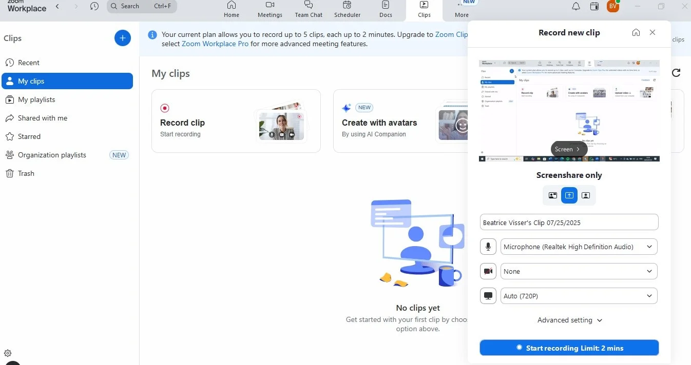Select camera only recording mode
This screenshot has height=365, width=691.
click(586, 195)
